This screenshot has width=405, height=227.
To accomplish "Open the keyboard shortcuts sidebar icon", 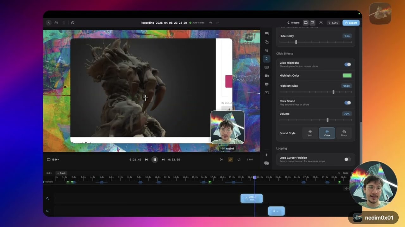I will (266, 67).
